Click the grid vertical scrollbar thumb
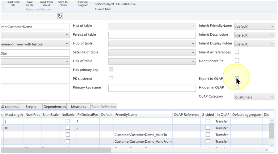The height and width of the screenshot is (154, 278). tap(272, 131)
